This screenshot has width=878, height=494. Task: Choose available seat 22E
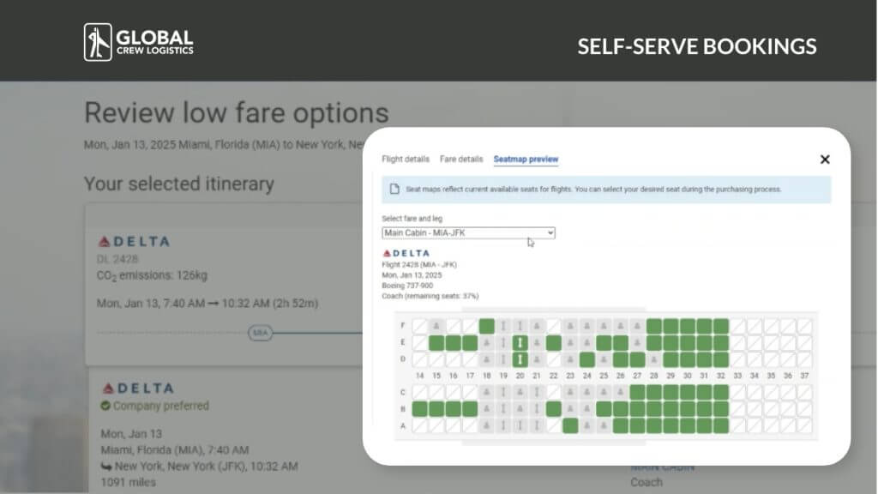553,342
